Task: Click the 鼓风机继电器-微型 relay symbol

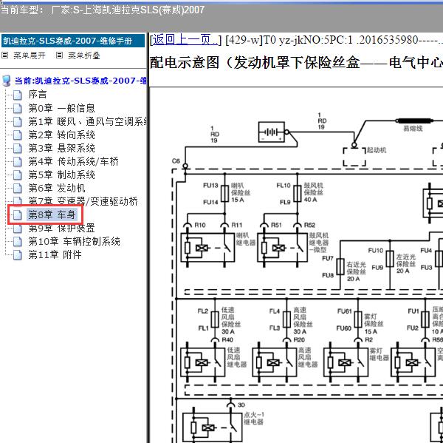Action: coord(282,248)
